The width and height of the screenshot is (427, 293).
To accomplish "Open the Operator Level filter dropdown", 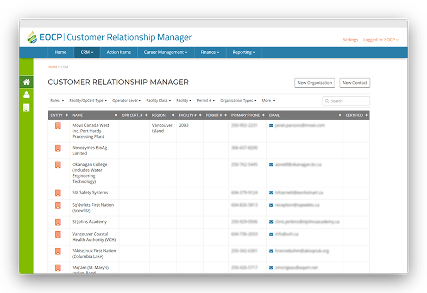I will coord(127,101).
